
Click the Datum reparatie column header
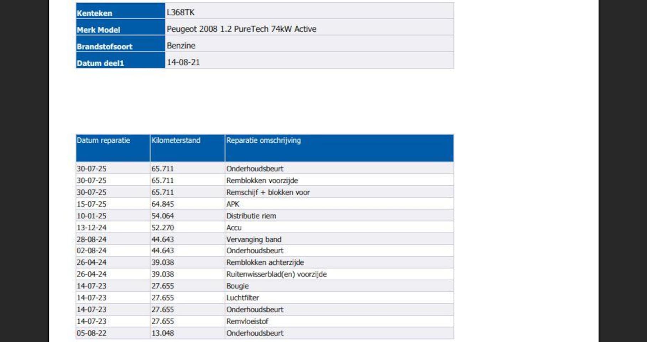(103, 141)
